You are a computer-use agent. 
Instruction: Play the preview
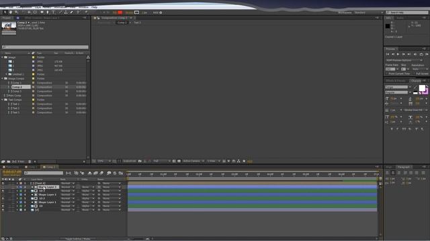[398, 54]
